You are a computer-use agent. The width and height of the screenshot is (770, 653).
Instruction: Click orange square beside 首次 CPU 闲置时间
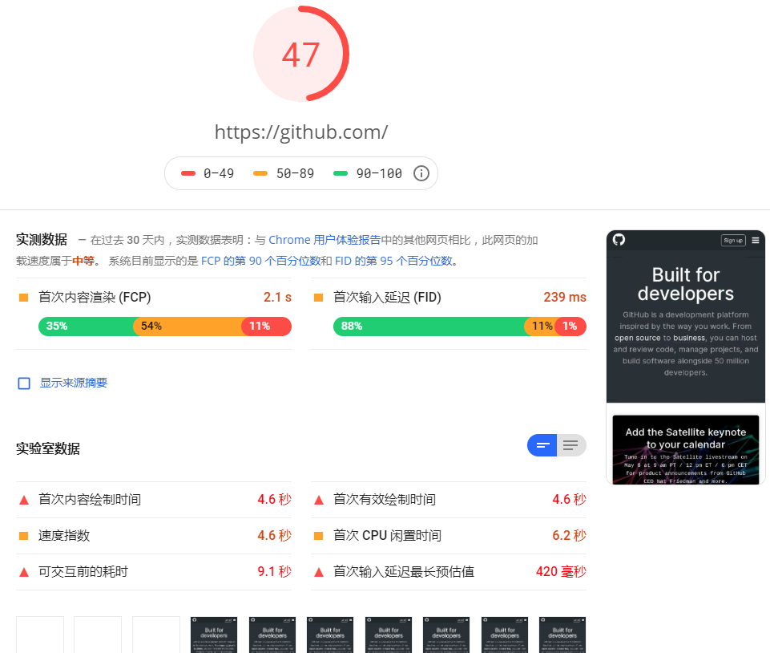point(318,536)
